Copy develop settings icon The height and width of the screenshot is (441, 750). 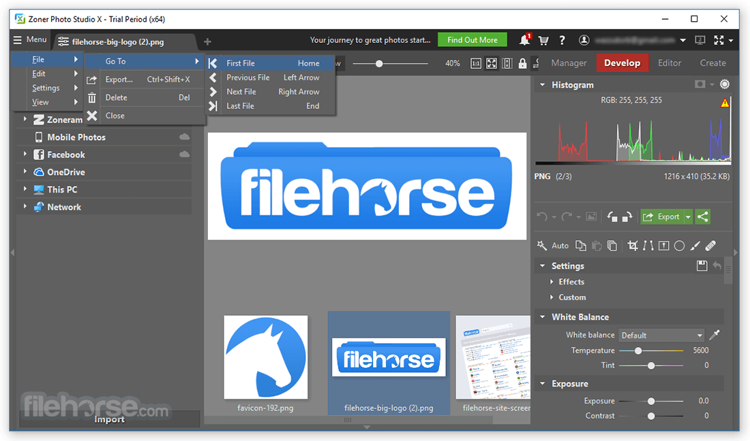pyautogui.click(x=581, y=246)
